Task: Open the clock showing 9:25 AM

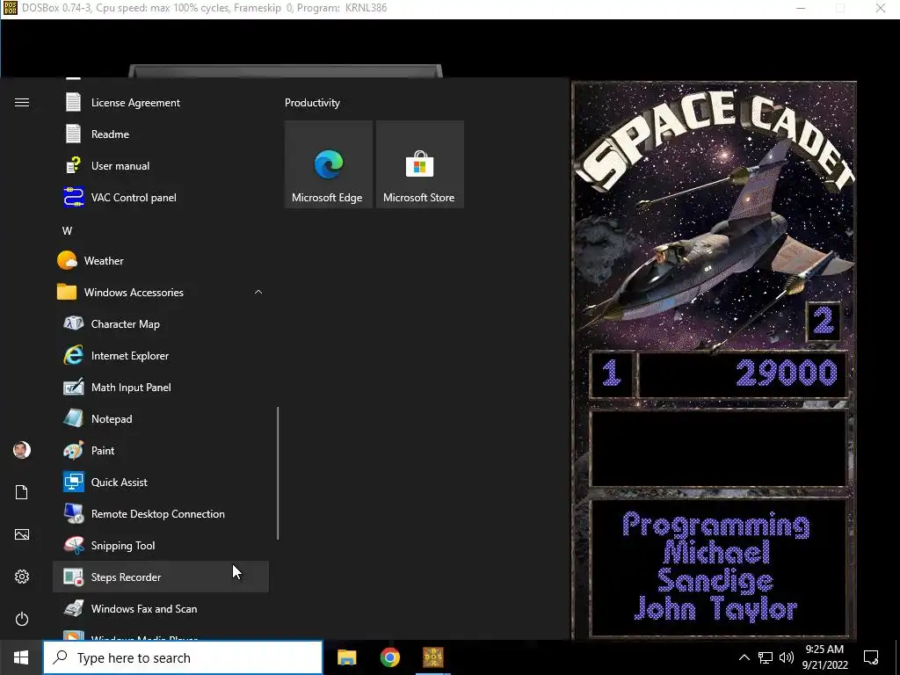Action: click(824, 657)
